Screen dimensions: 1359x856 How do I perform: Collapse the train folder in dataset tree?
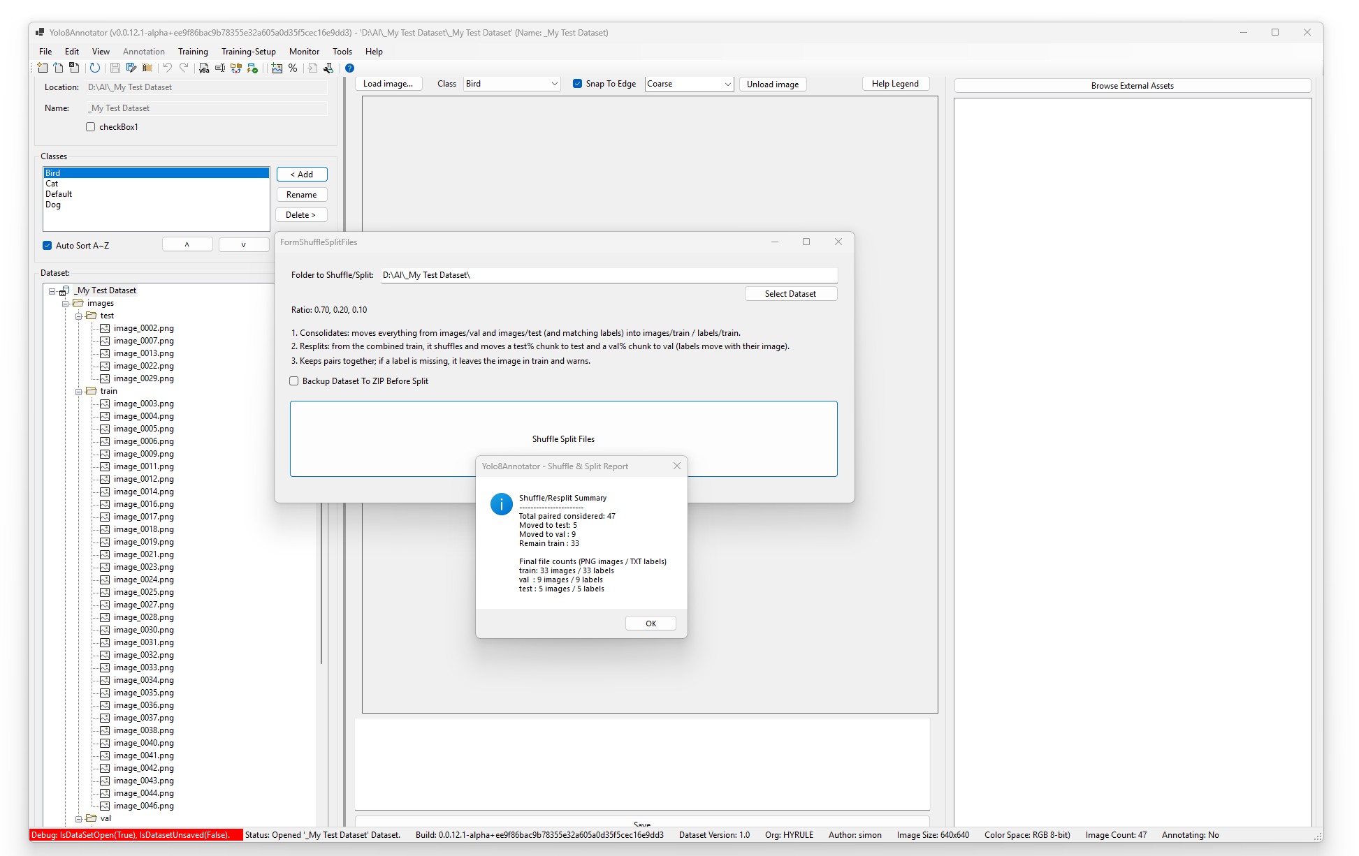point(79,392)
